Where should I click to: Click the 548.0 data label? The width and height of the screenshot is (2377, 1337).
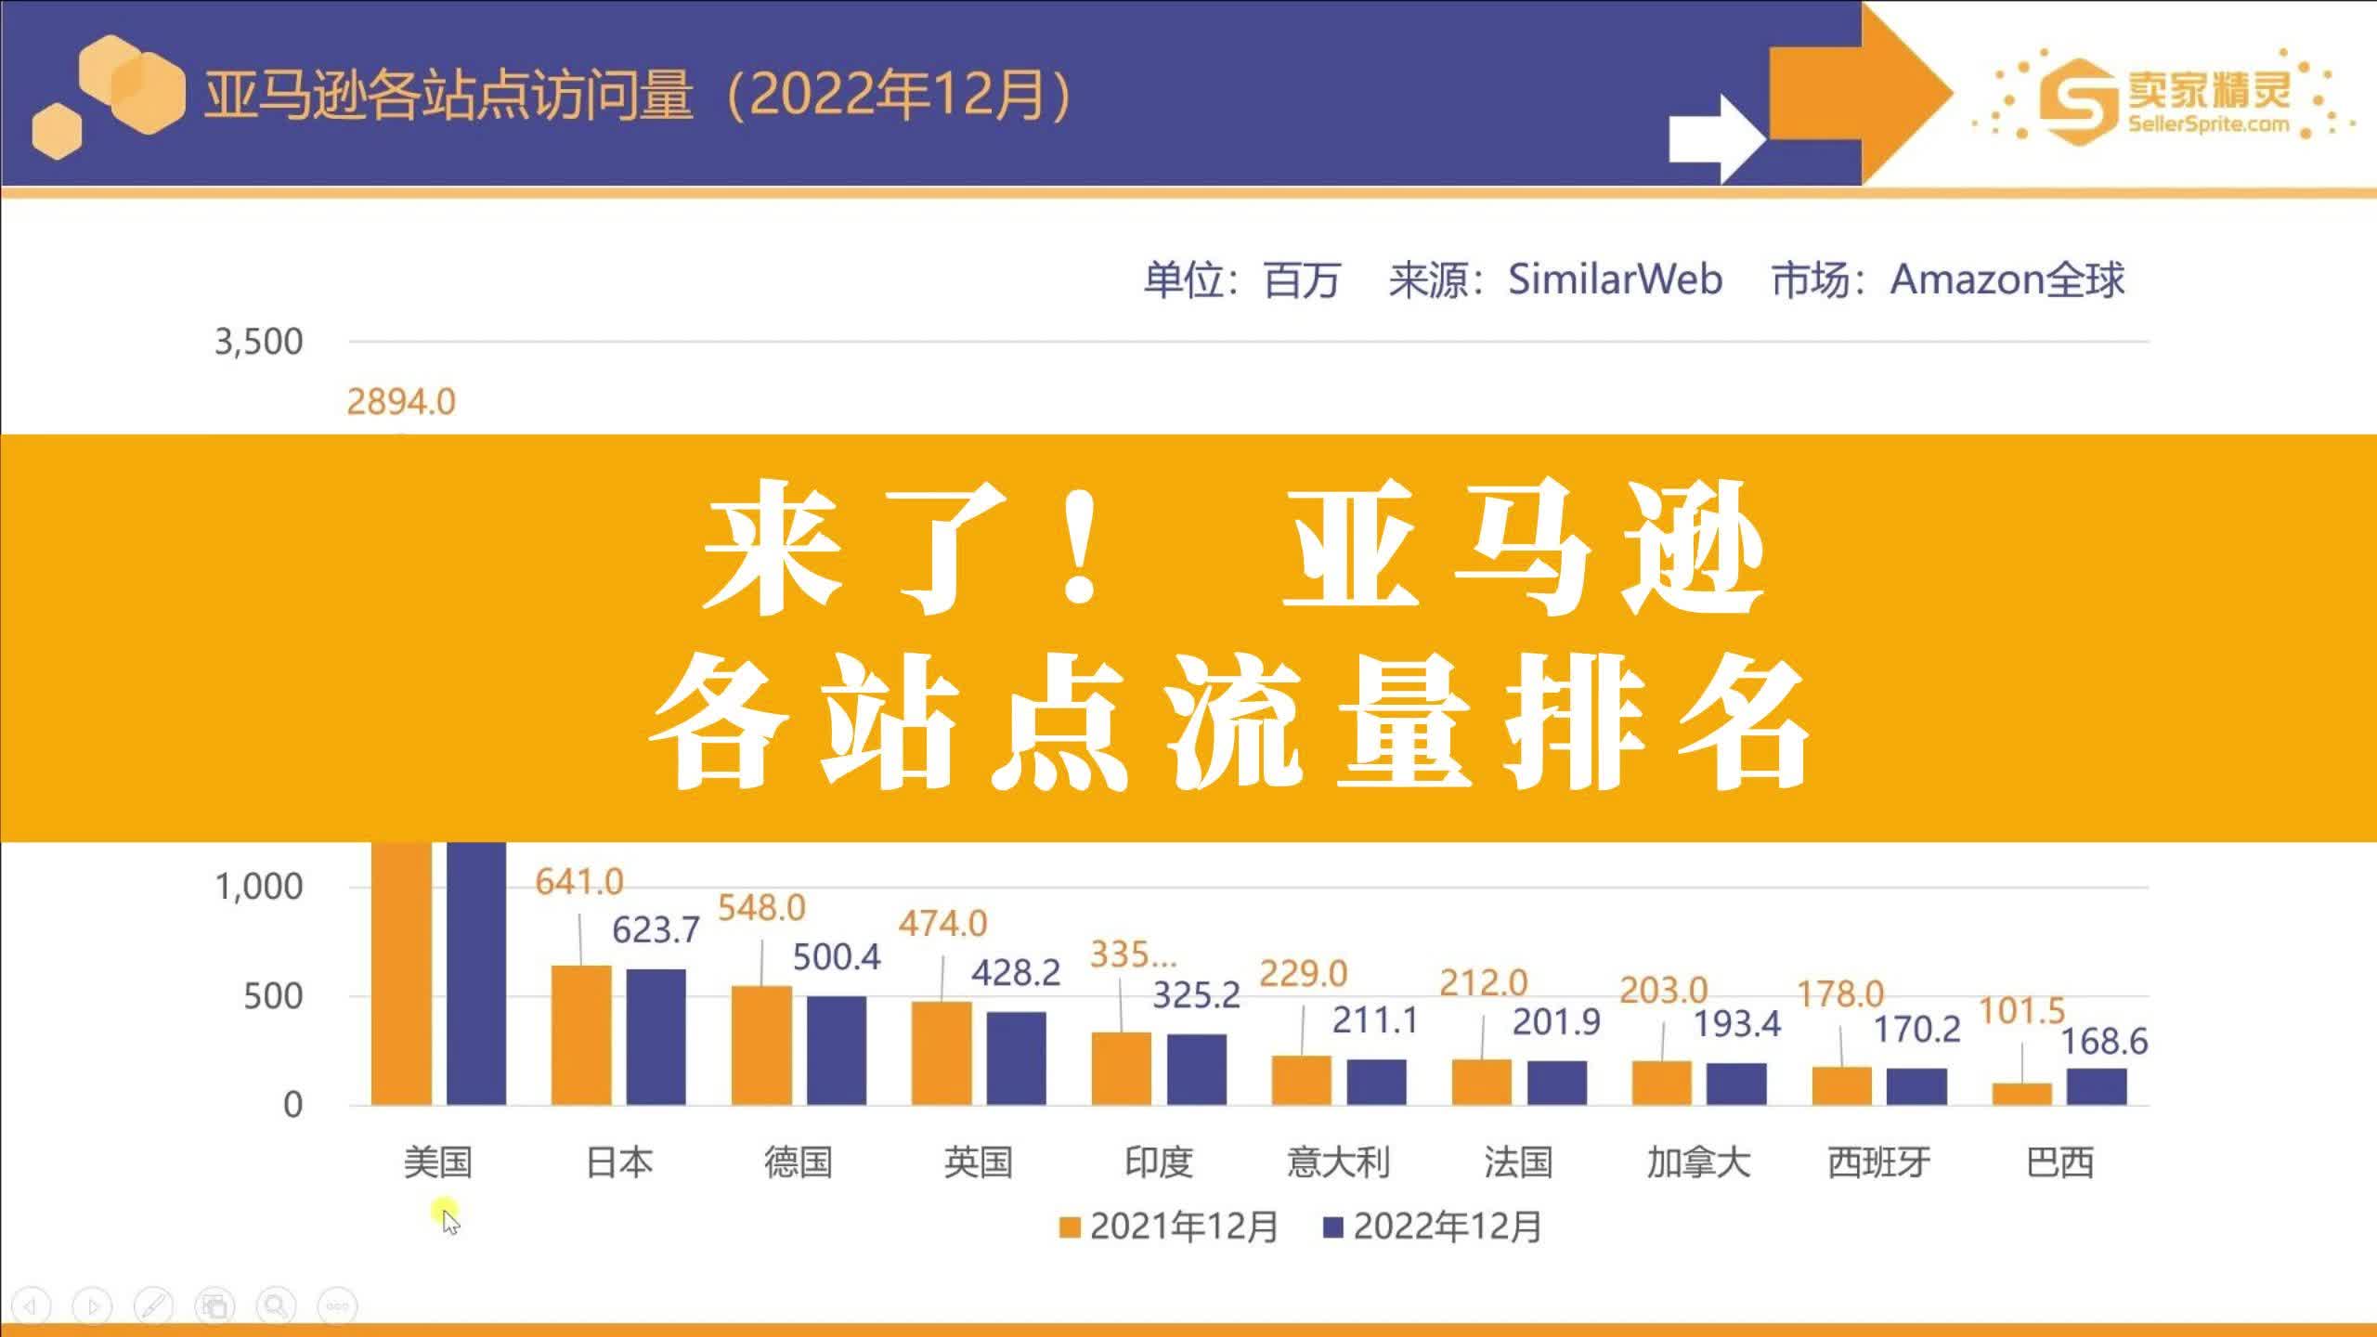coord(761,907)
